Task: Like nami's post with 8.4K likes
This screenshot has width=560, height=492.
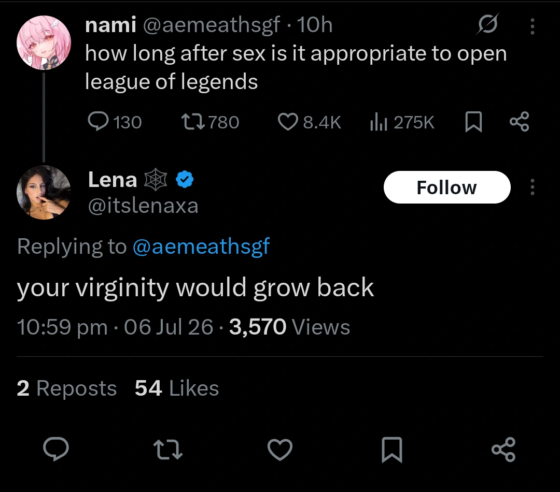Action: point(309,122)
